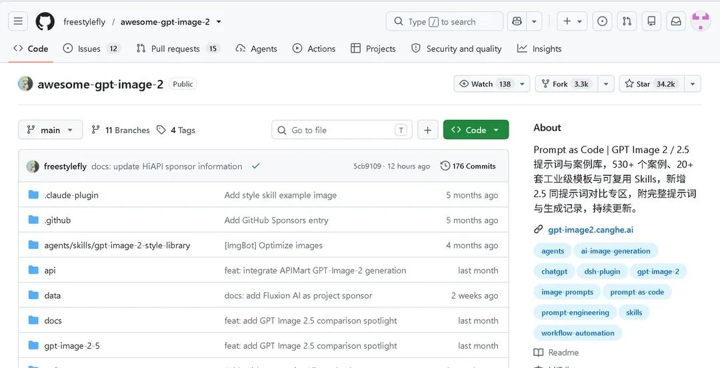Viewport: 720px width, 368px height.
Task: Open the '[ImgBot] Optimize images' commit message
Action: coord(273,245)
